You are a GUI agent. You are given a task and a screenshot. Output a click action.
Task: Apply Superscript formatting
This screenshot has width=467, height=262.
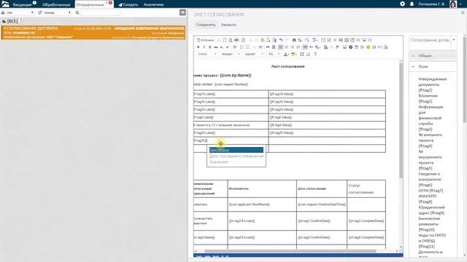[x=228, y=47]
